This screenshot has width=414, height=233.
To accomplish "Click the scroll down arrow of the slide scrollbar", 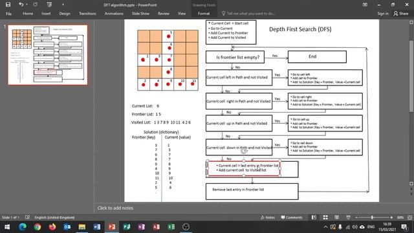I will click(x=411, y=184).
